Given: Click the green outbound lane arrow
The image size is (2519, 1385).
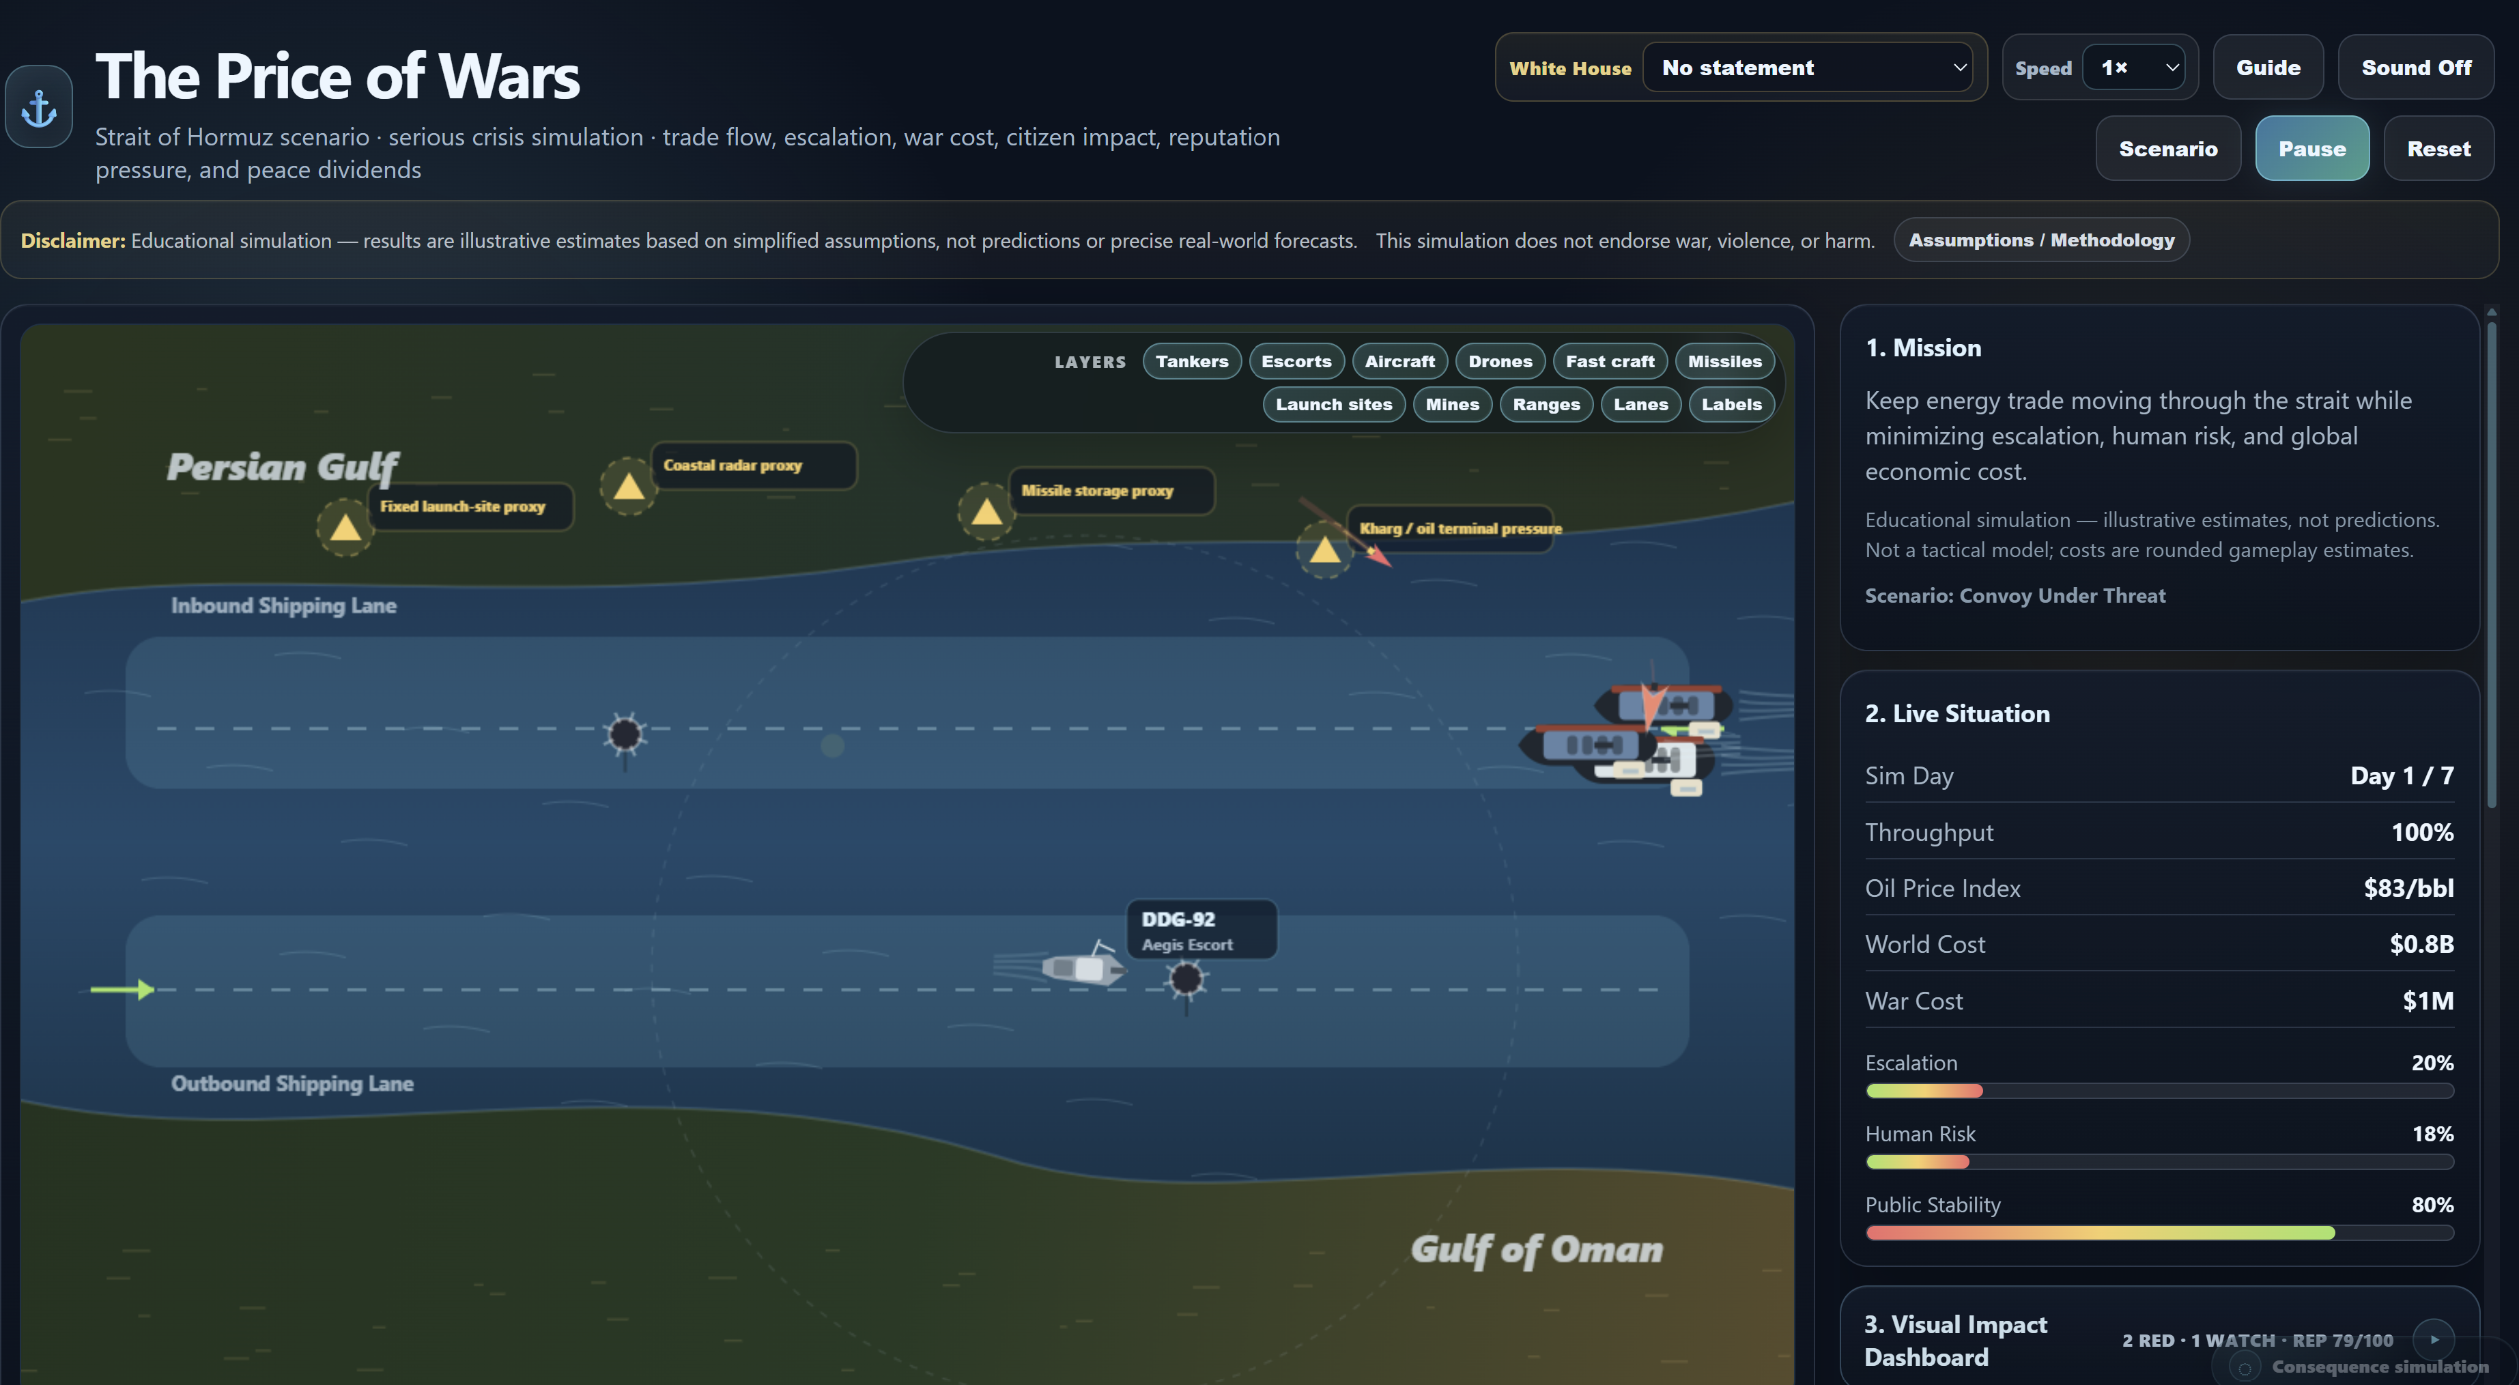Looking at the screenshot, I should [123, 989].
